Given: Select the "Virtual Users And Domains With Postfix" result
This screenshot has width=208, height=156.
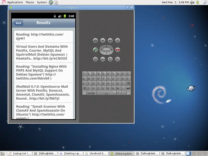Looking at the screenshot, I should (43, 53).
